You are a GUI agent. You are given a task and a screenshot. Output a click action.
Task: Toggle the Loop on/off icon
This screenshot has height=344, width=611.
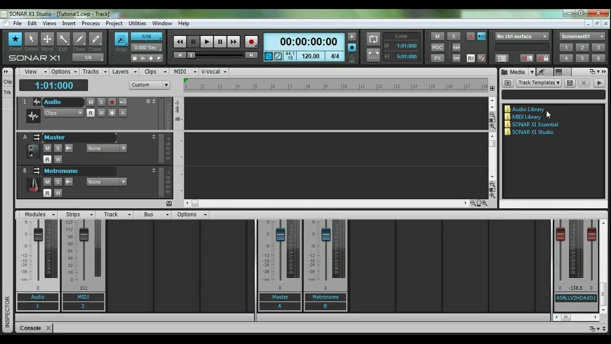(373, 40)
